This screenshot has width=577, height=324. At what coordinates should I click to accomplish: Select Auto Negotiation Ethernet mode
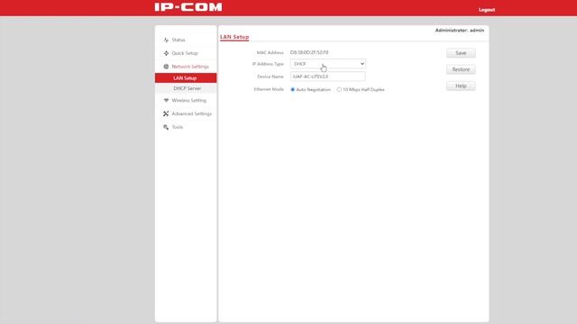(292, 90)
